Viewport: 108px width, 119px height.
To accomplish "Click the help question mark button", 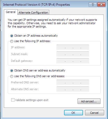I will 93,4.
